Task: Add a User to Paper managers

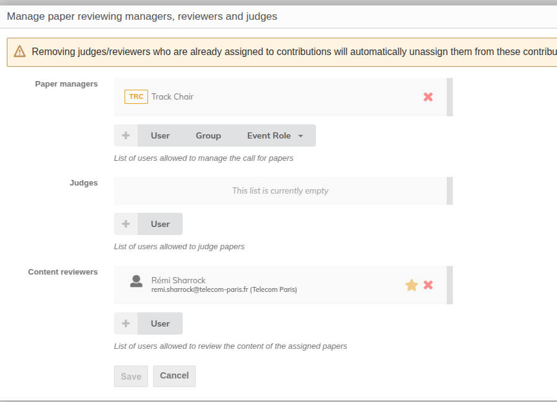Action: coord(160,135)
